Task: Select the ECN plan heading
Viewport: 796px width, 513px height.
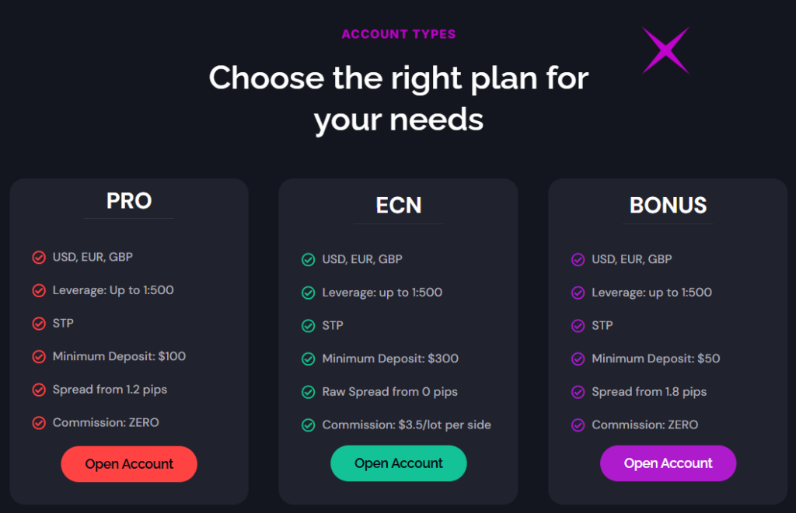Action: (398, 205)
